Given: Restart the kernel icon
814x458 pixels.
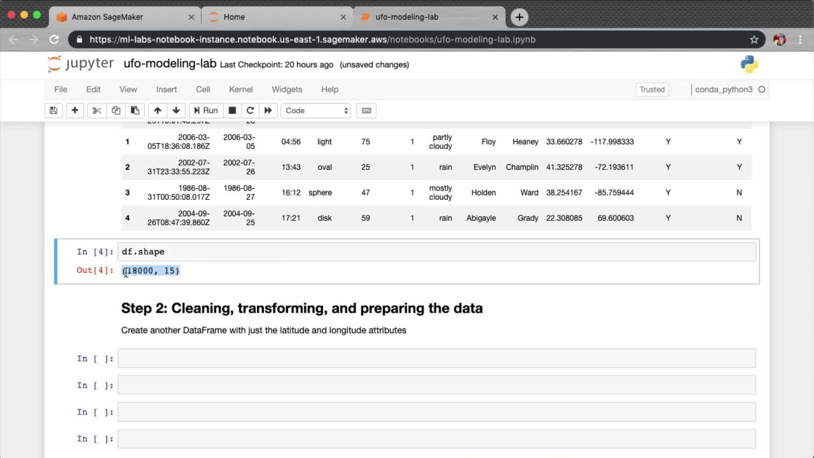Looking at the screenshot, I should [250, 111].
